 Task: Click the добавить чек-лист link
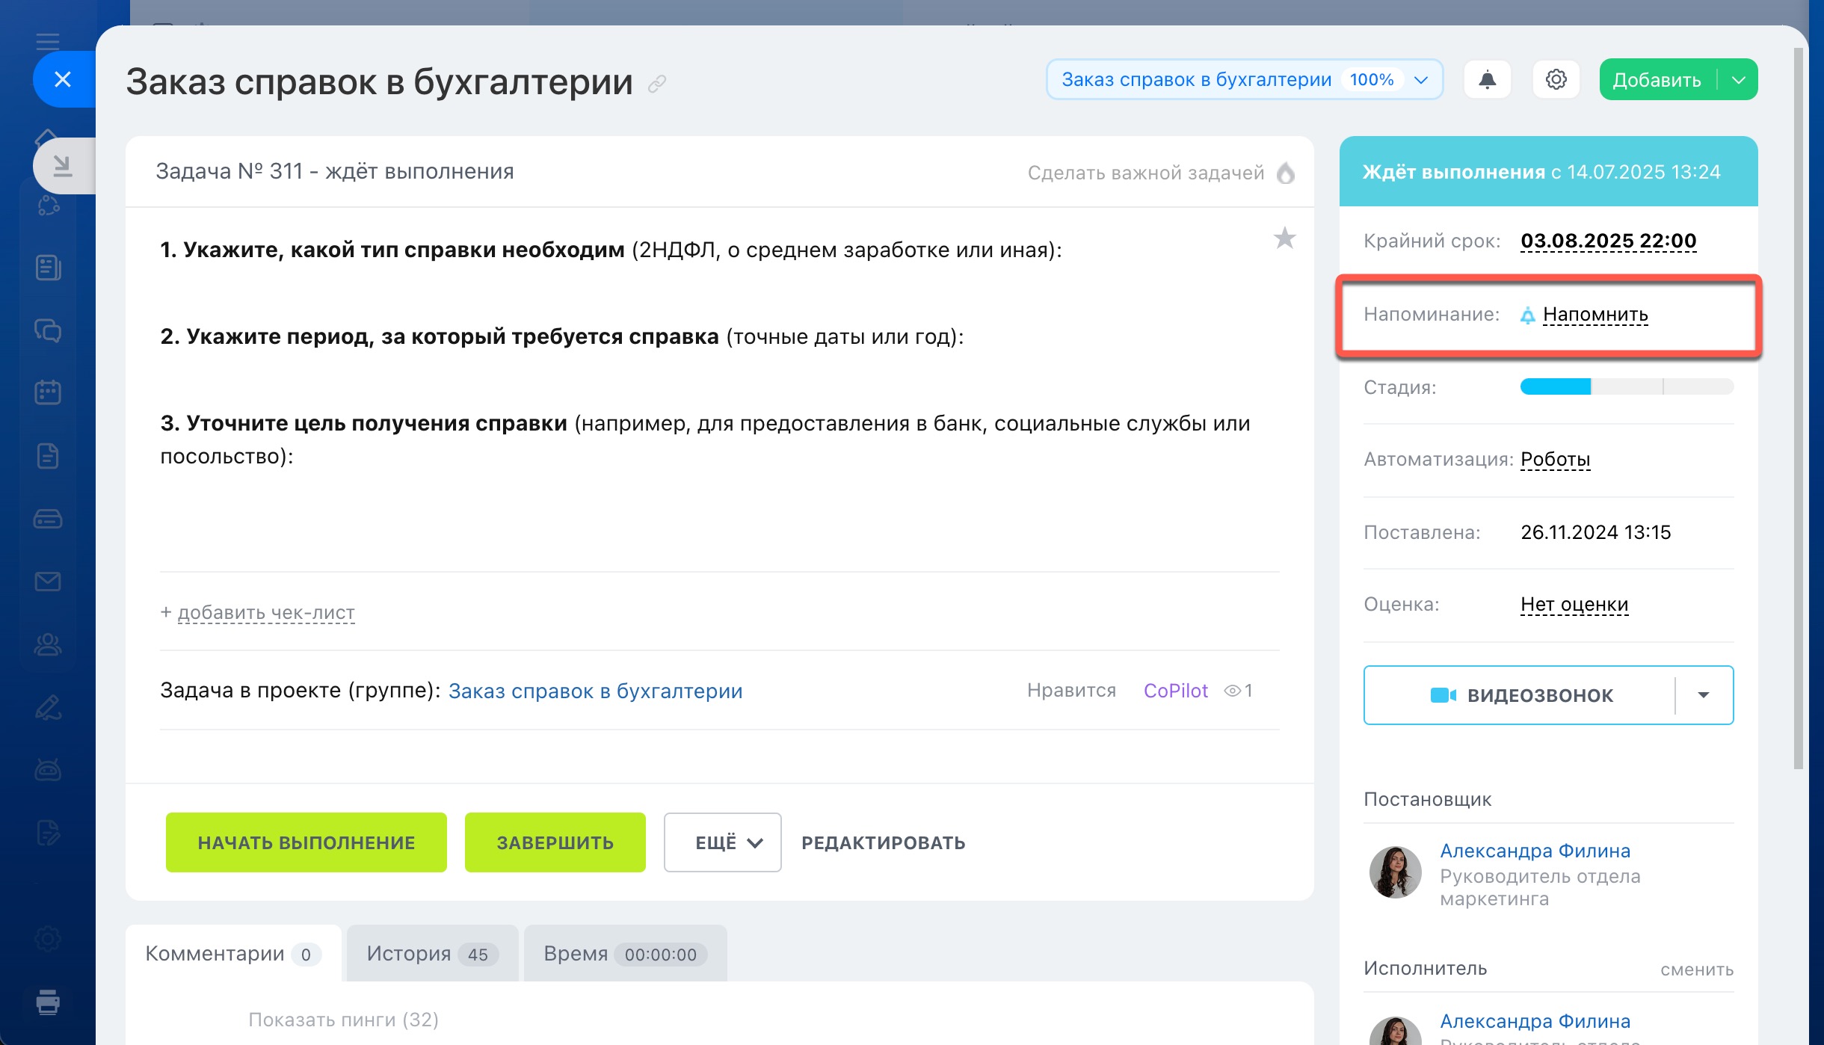click(x=266, y=612)
